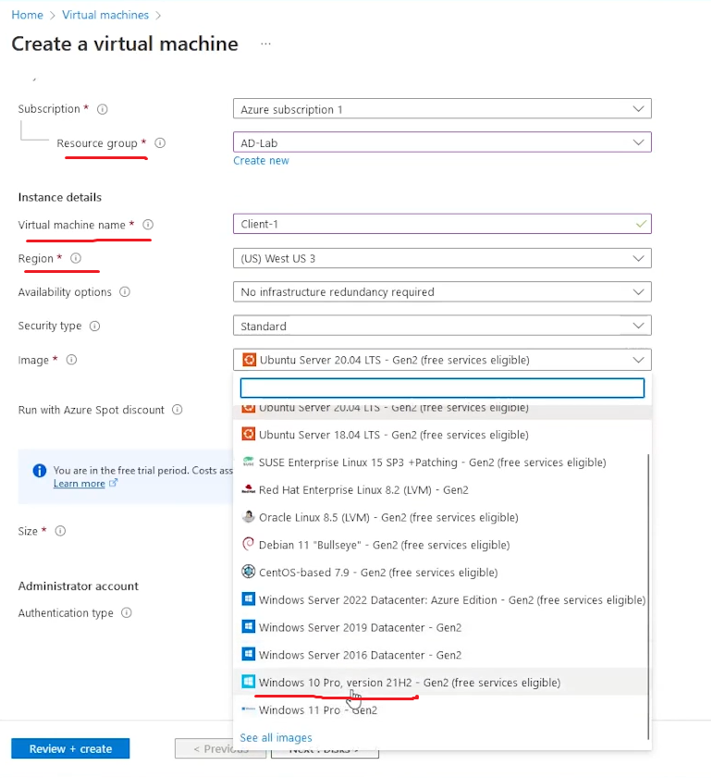Image resolution: width=711 pixels, height=778 pixels.
Task: Open the Security type Standard dropdown
Action: (x=442, y=326)
